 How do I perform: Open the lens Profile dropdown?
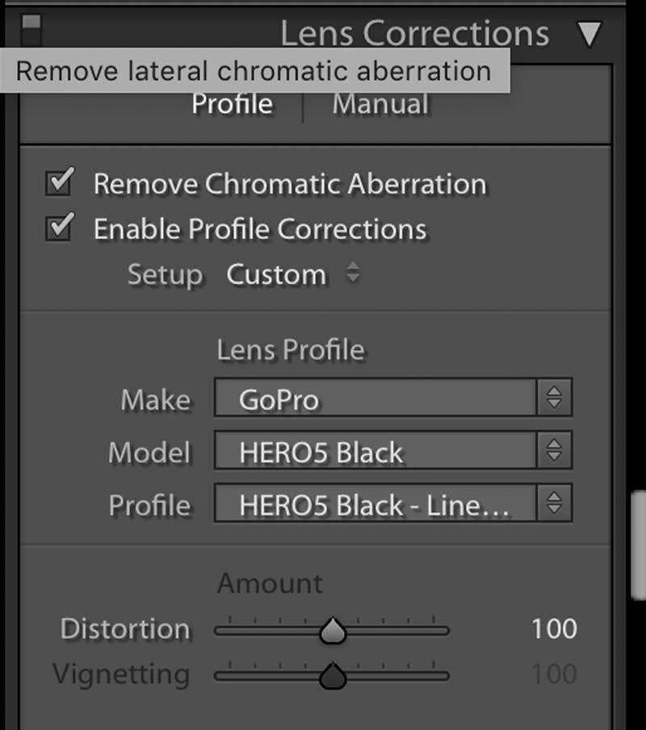pyautogui.click(x=375, y=505)
